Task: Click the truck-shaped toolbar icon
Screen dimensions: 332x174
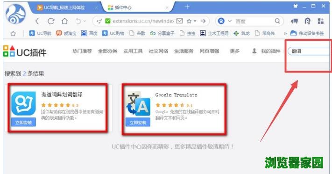Action: pyautogui.click(x=294, y=21)
